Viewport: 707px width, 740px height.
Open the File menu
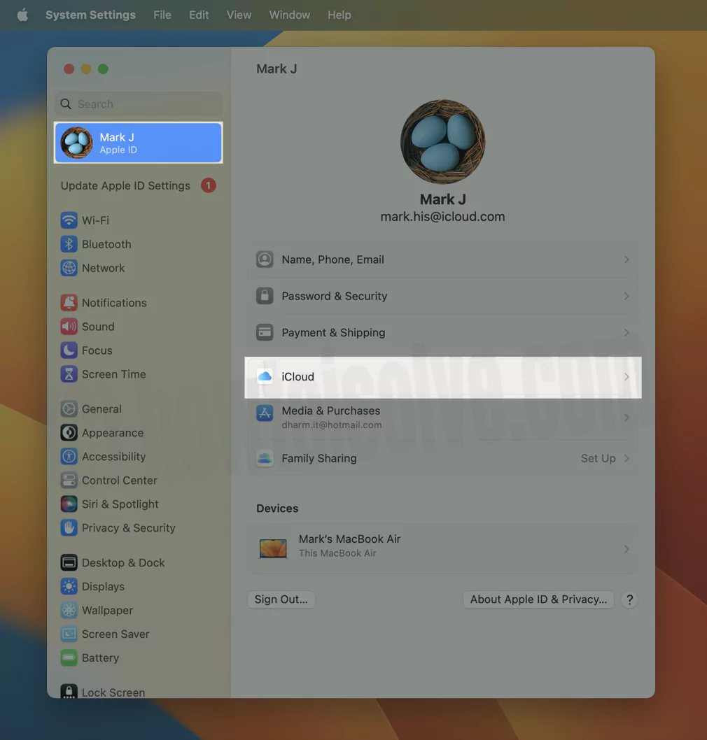coord(162,15)
